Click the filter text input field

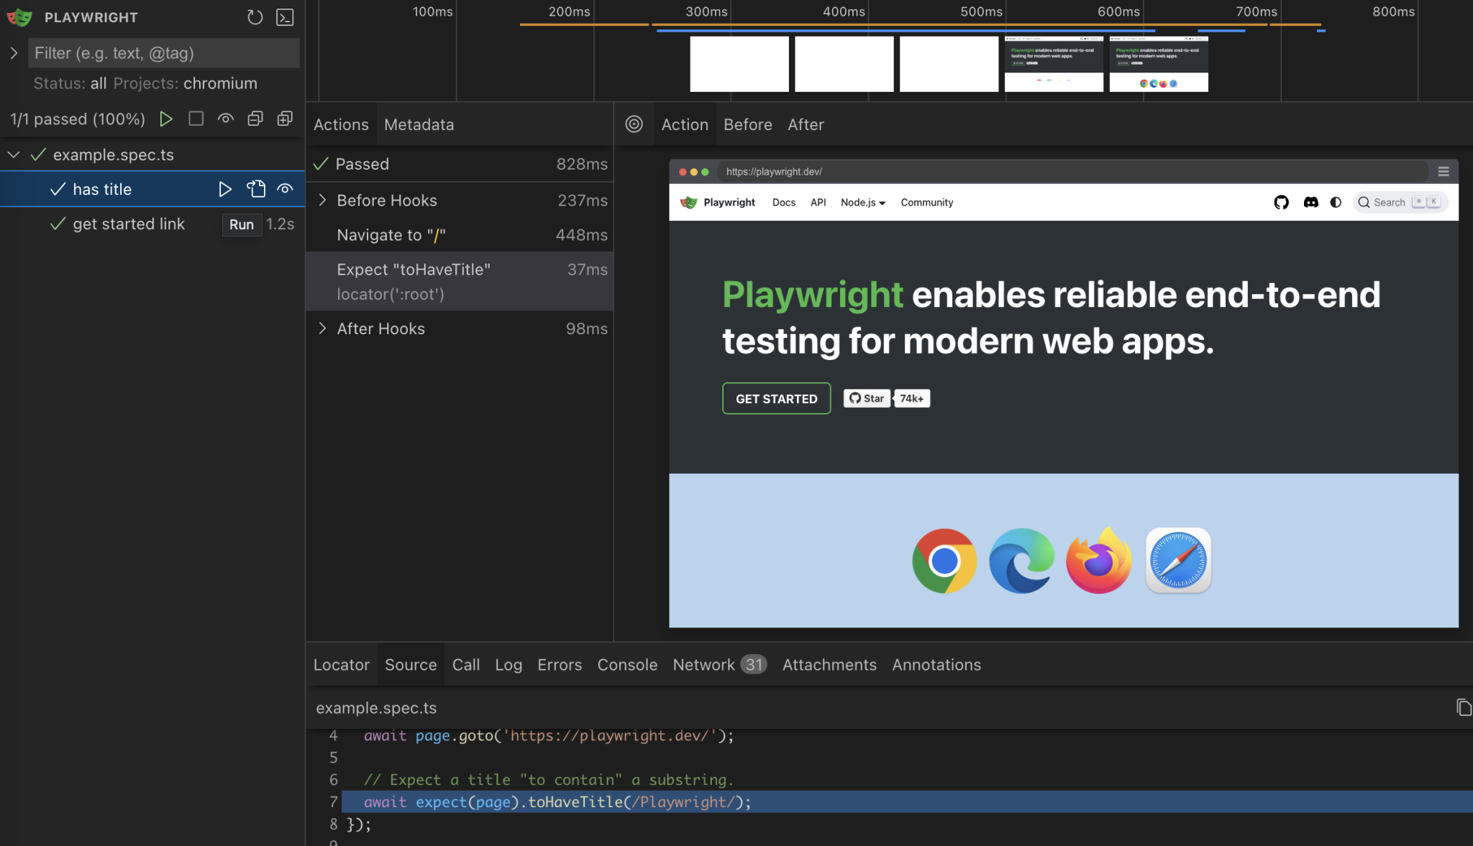click(163, 53)
